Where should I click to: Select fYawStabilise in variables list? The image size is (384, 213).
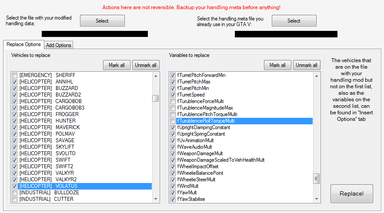click(x=191, y=199)
